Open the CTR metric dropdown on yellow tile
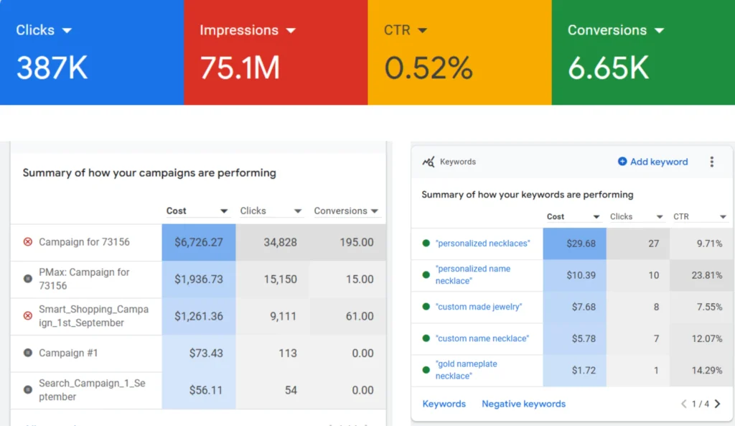The width and height of the screenshot is (735, 426). (422, 30)
